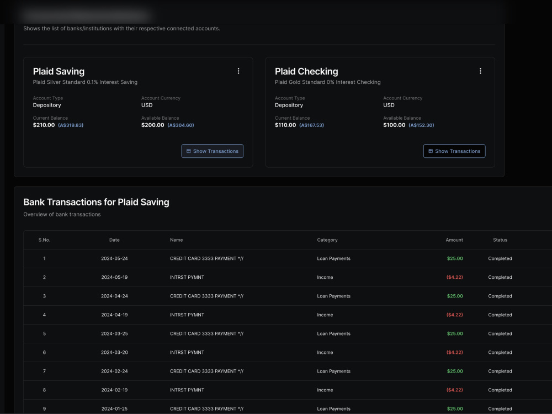Click $25.00 amount in row 1
This screenshot has height=414, width=552.
click(x=455, y=258)
